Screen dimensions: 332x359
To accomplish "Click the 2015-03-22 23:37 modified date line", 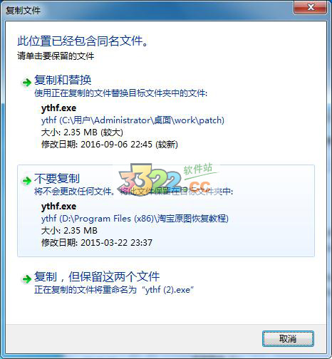I will tap(97, 243).
